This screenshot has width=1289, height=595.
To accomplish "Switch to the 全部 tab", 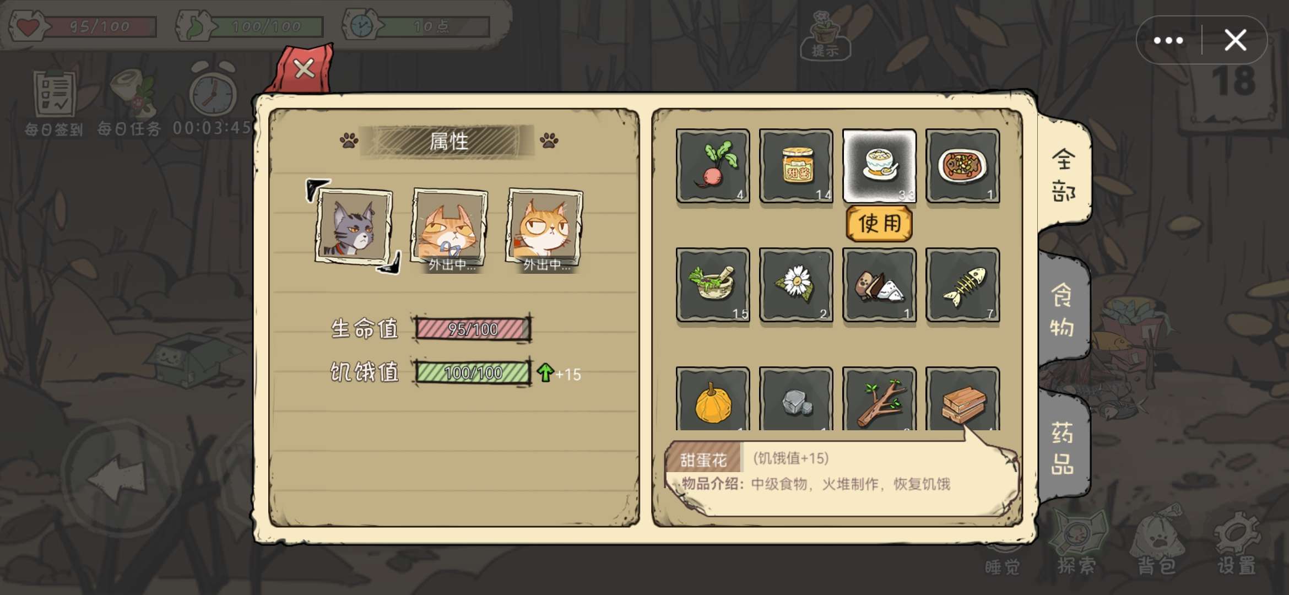I will 1063,175.
